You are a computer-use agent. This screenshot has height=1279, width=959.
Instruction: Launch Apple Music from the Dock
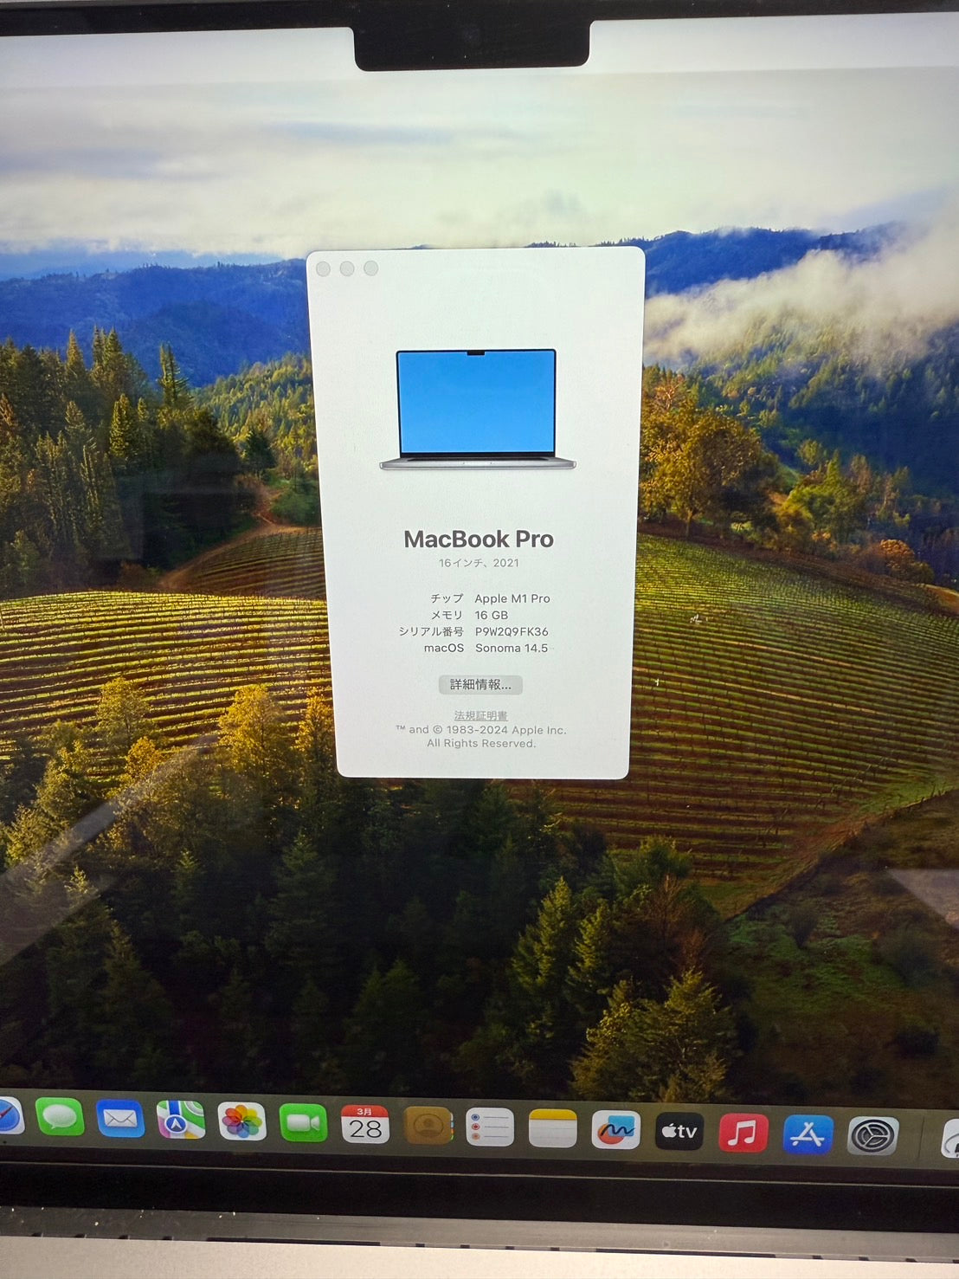coord(743,1126)
